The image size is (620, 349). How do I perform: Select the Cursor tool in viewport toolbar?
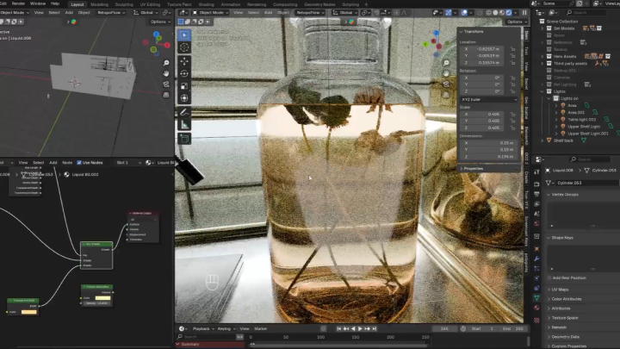184,47
